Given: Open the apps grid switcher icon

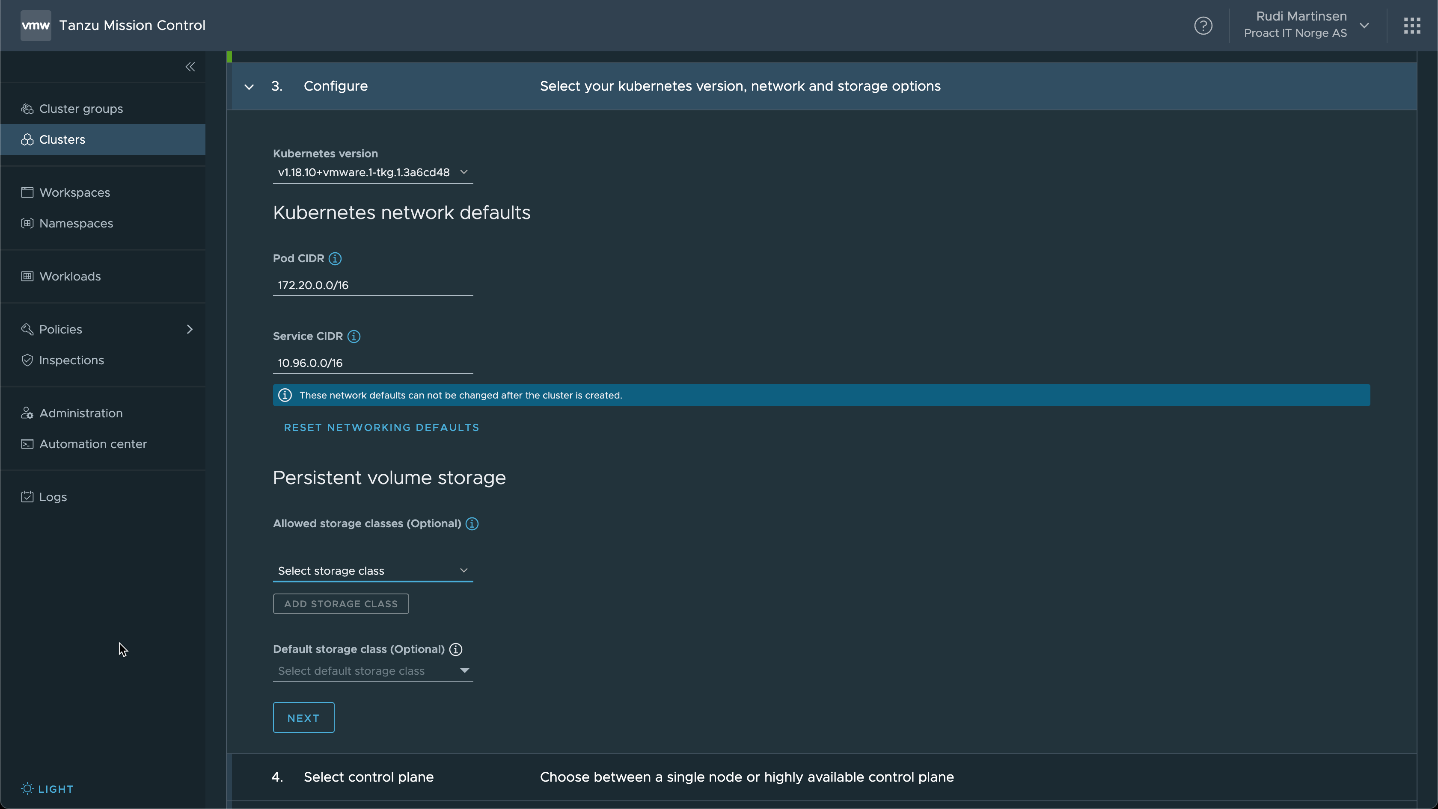Looking at the screenshot, I should pyautogui.click(x=1412, y=26).
